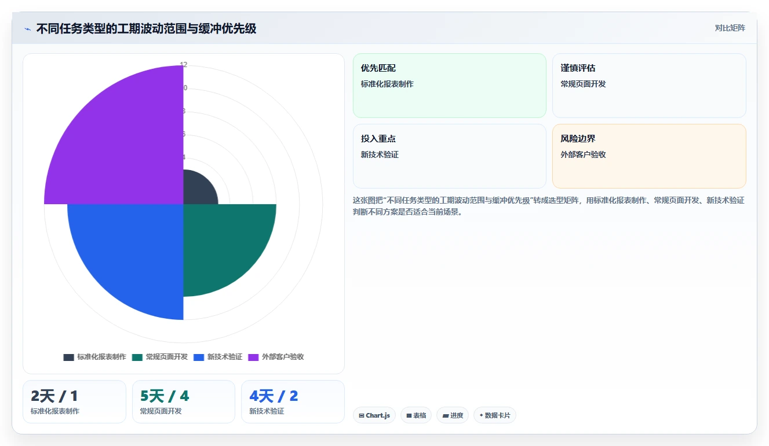769x446 pixels.
Task: Open the 风险边界 matrix card
Action: point(649,156)
